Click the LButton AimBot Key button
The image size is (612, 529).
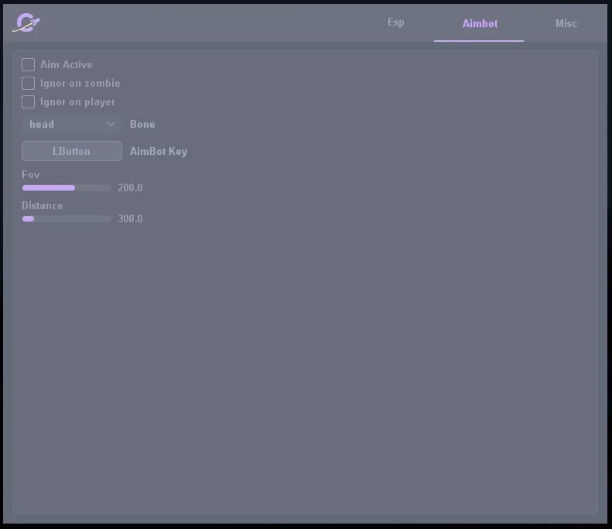(x=72, y=151)
